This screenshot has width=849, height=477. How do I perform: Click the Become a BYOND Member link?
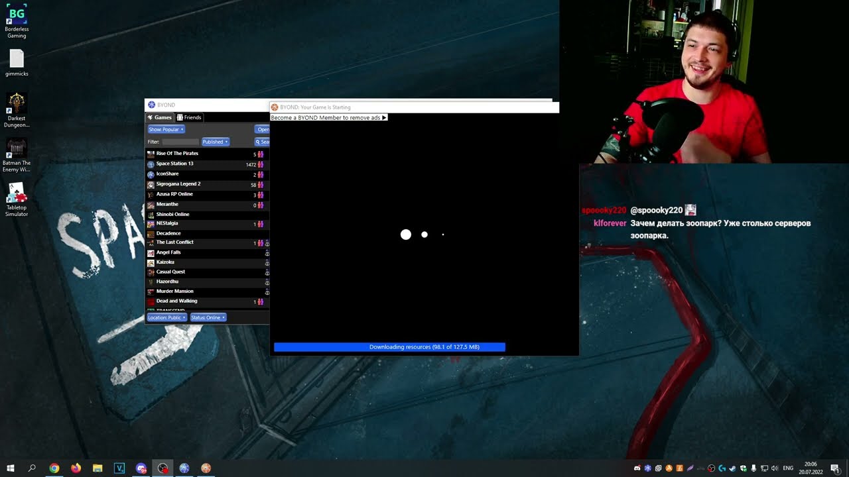328,117
